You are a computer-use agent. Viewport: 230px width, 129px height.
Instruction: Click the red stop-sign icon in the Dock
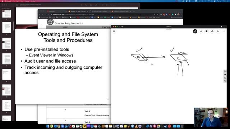tap(169, 126)
